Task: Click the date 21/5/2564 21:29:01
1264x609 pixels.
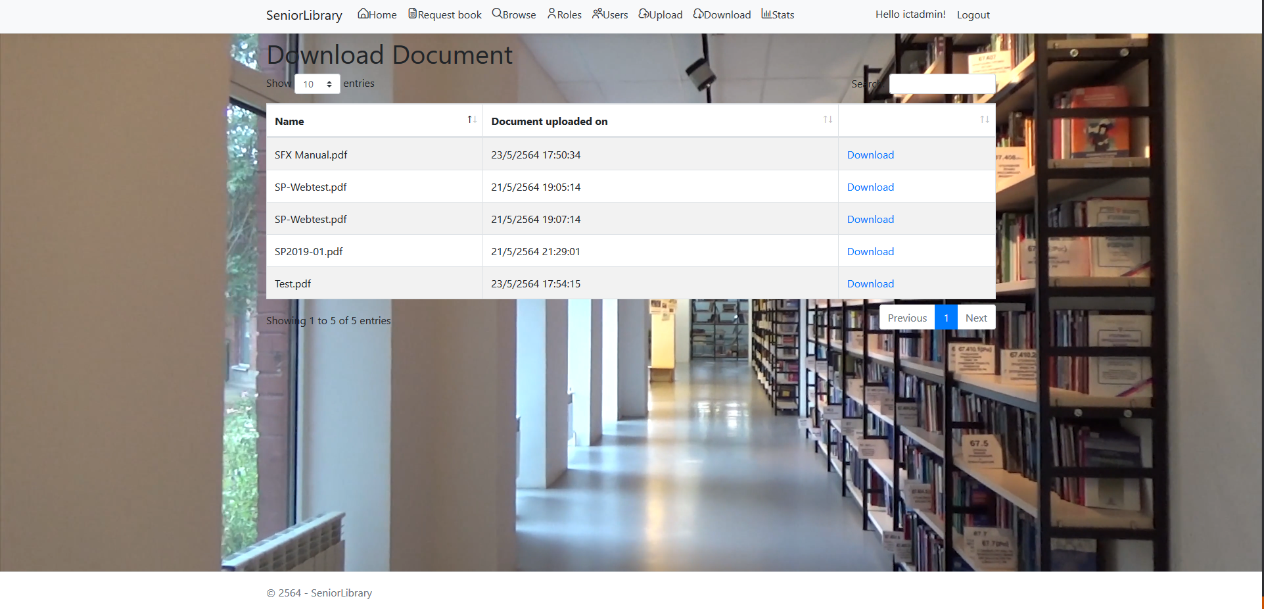Action: tap(536, 252)
